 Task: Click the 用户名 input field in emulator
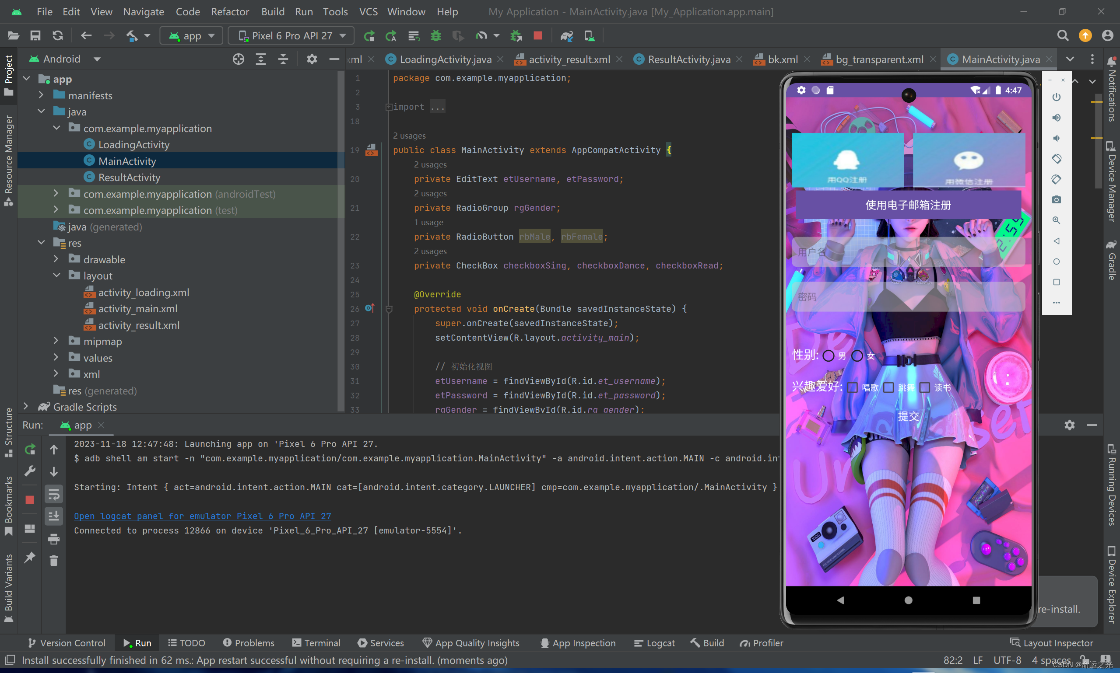coord(908,252)
